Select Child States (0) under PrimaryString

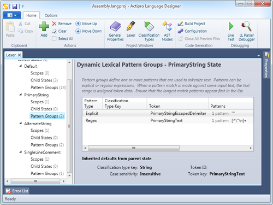click(44, 109)
